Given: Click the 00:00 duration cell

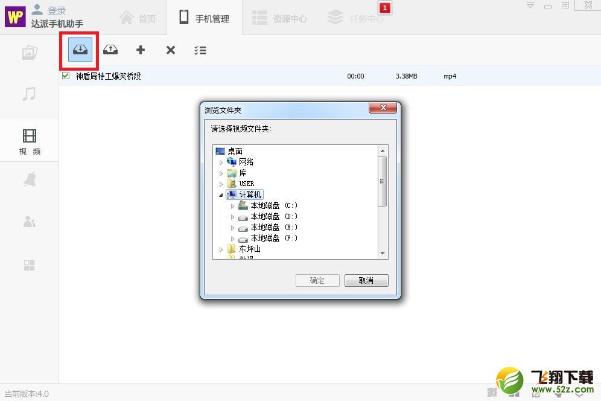Looking at the screenshot, I should pos(355,76).
